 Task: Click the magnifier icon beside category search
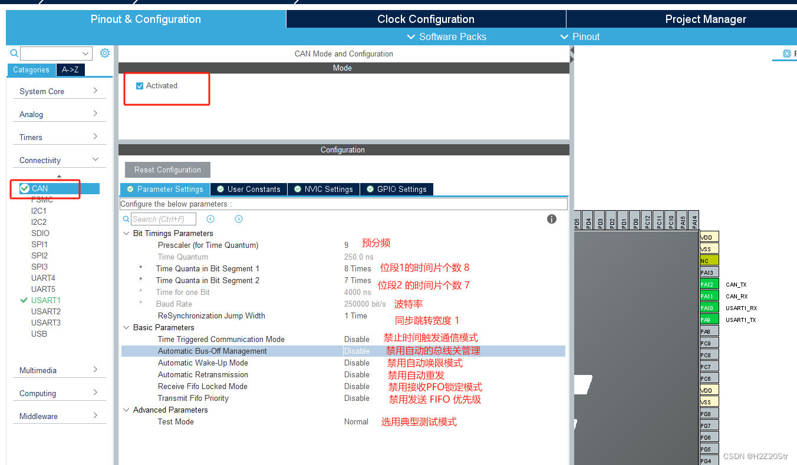(15, 54)
